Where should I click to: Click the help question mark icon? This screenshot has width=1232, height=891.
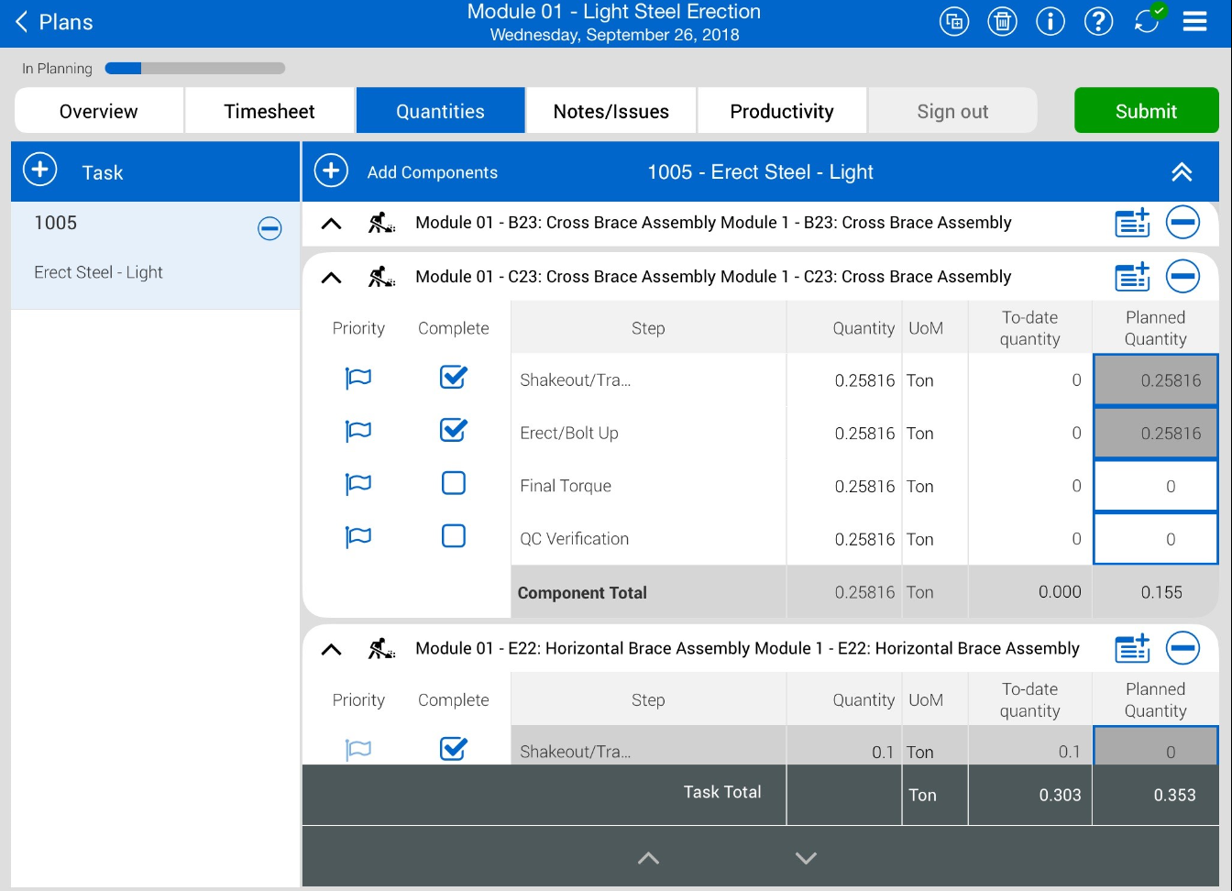[1098, 21]
